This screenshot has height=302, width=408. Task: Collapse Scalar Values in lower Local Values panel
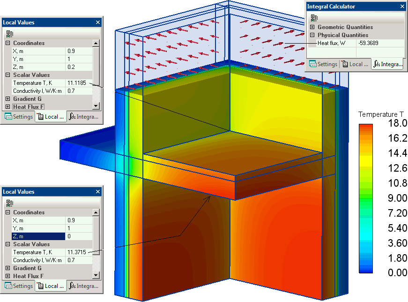7,244
